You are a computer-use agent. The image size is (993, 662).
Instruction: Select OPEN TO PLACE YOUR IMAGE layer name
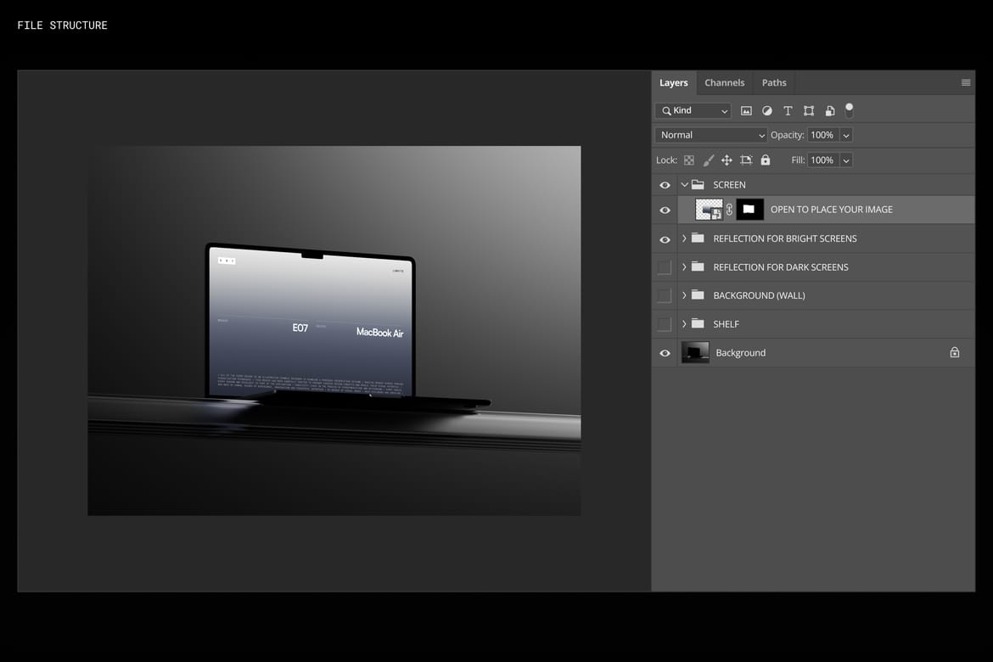coord(832,210)
